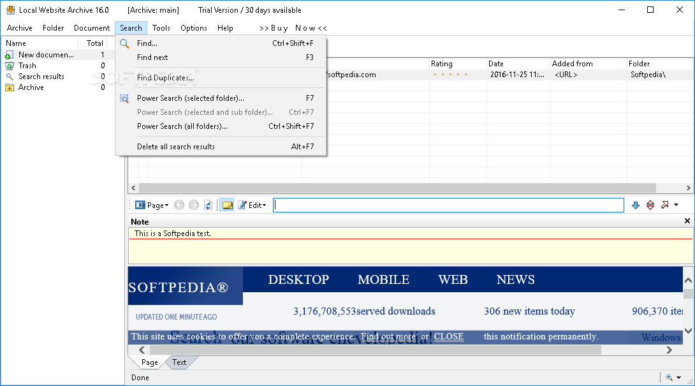Sort by the Date column header

[518, 64]
